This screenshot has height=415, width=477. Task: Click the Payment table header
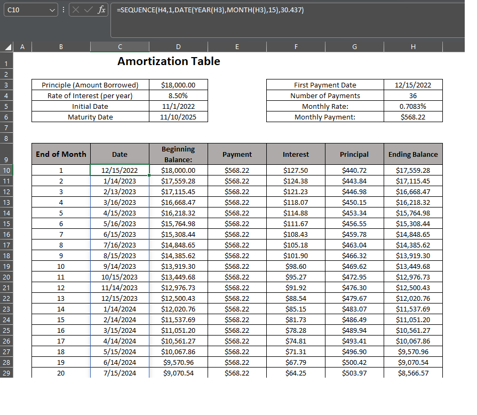tap(237, 154)
